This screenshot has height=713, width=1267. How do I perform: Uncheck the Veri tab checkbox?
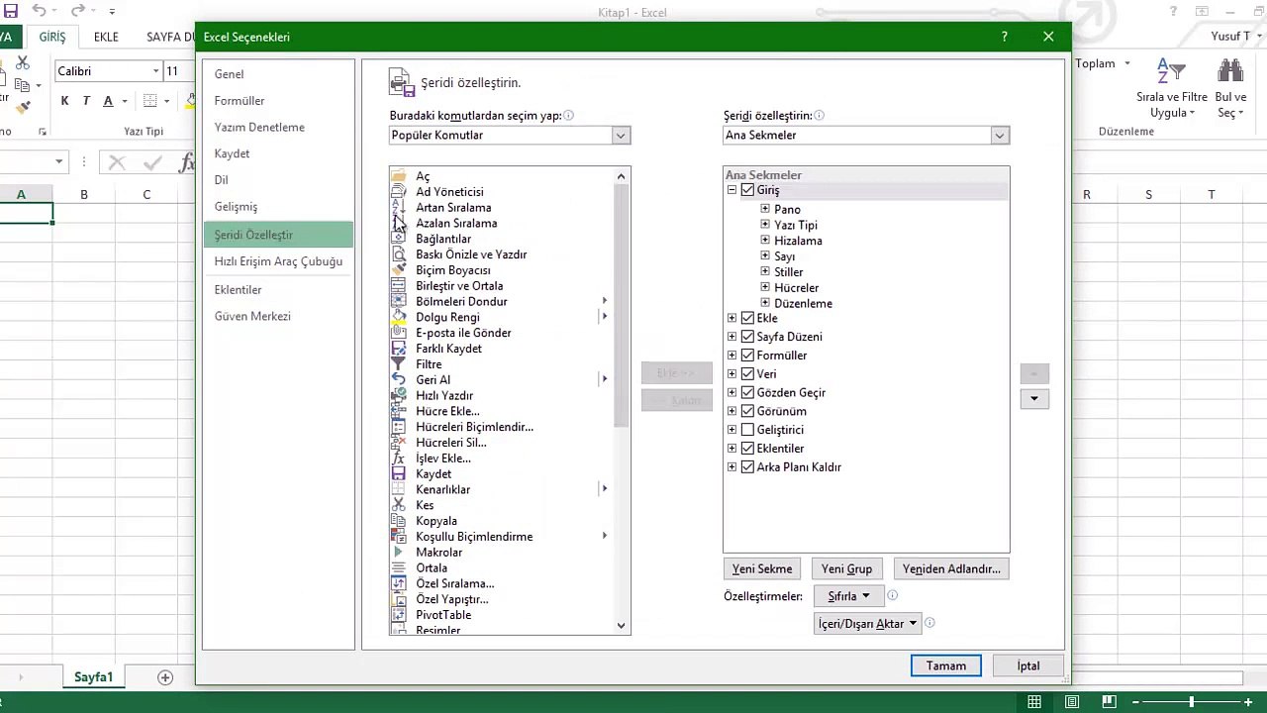(x=747, y=374)
